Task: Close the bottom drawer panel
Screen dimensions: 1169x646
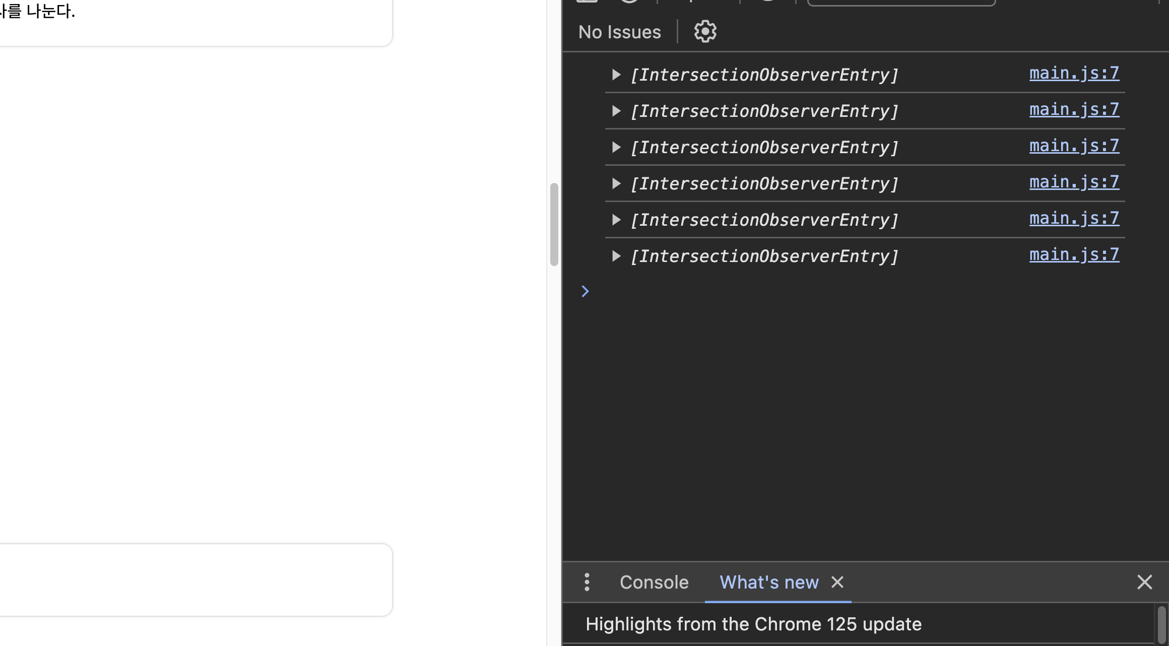Action: [1144, 582]
